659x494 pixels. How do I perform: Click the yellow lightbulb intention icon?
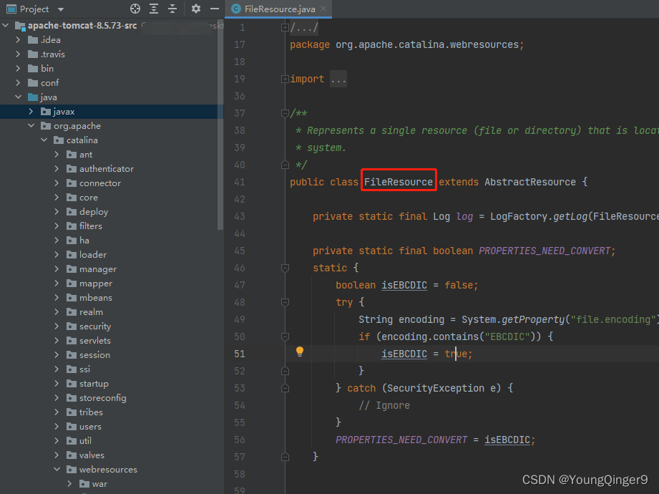pos(300,352)
